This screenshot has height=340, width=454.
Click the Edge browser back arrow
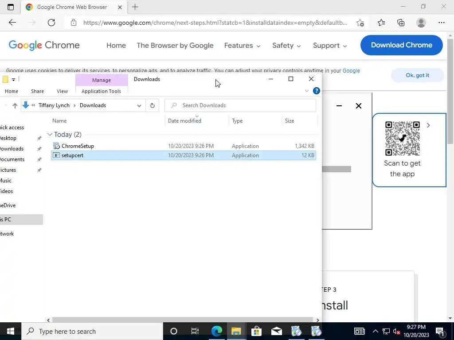[x=12, y=23]
